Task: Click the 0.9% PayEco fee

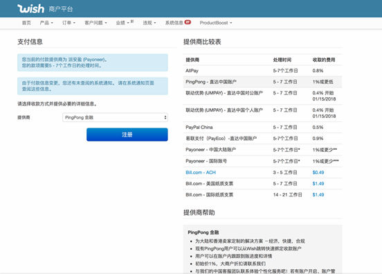Action: pyautogui.click(x=318, y=139)
